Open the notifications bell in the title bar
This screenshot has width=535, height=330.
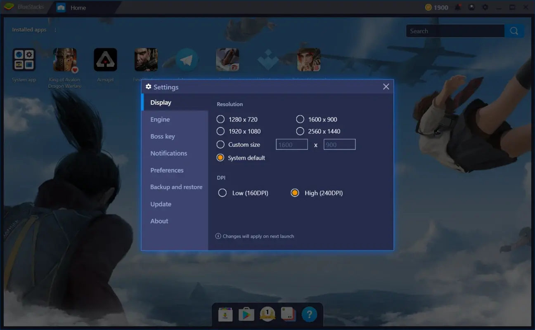point(458,7)
